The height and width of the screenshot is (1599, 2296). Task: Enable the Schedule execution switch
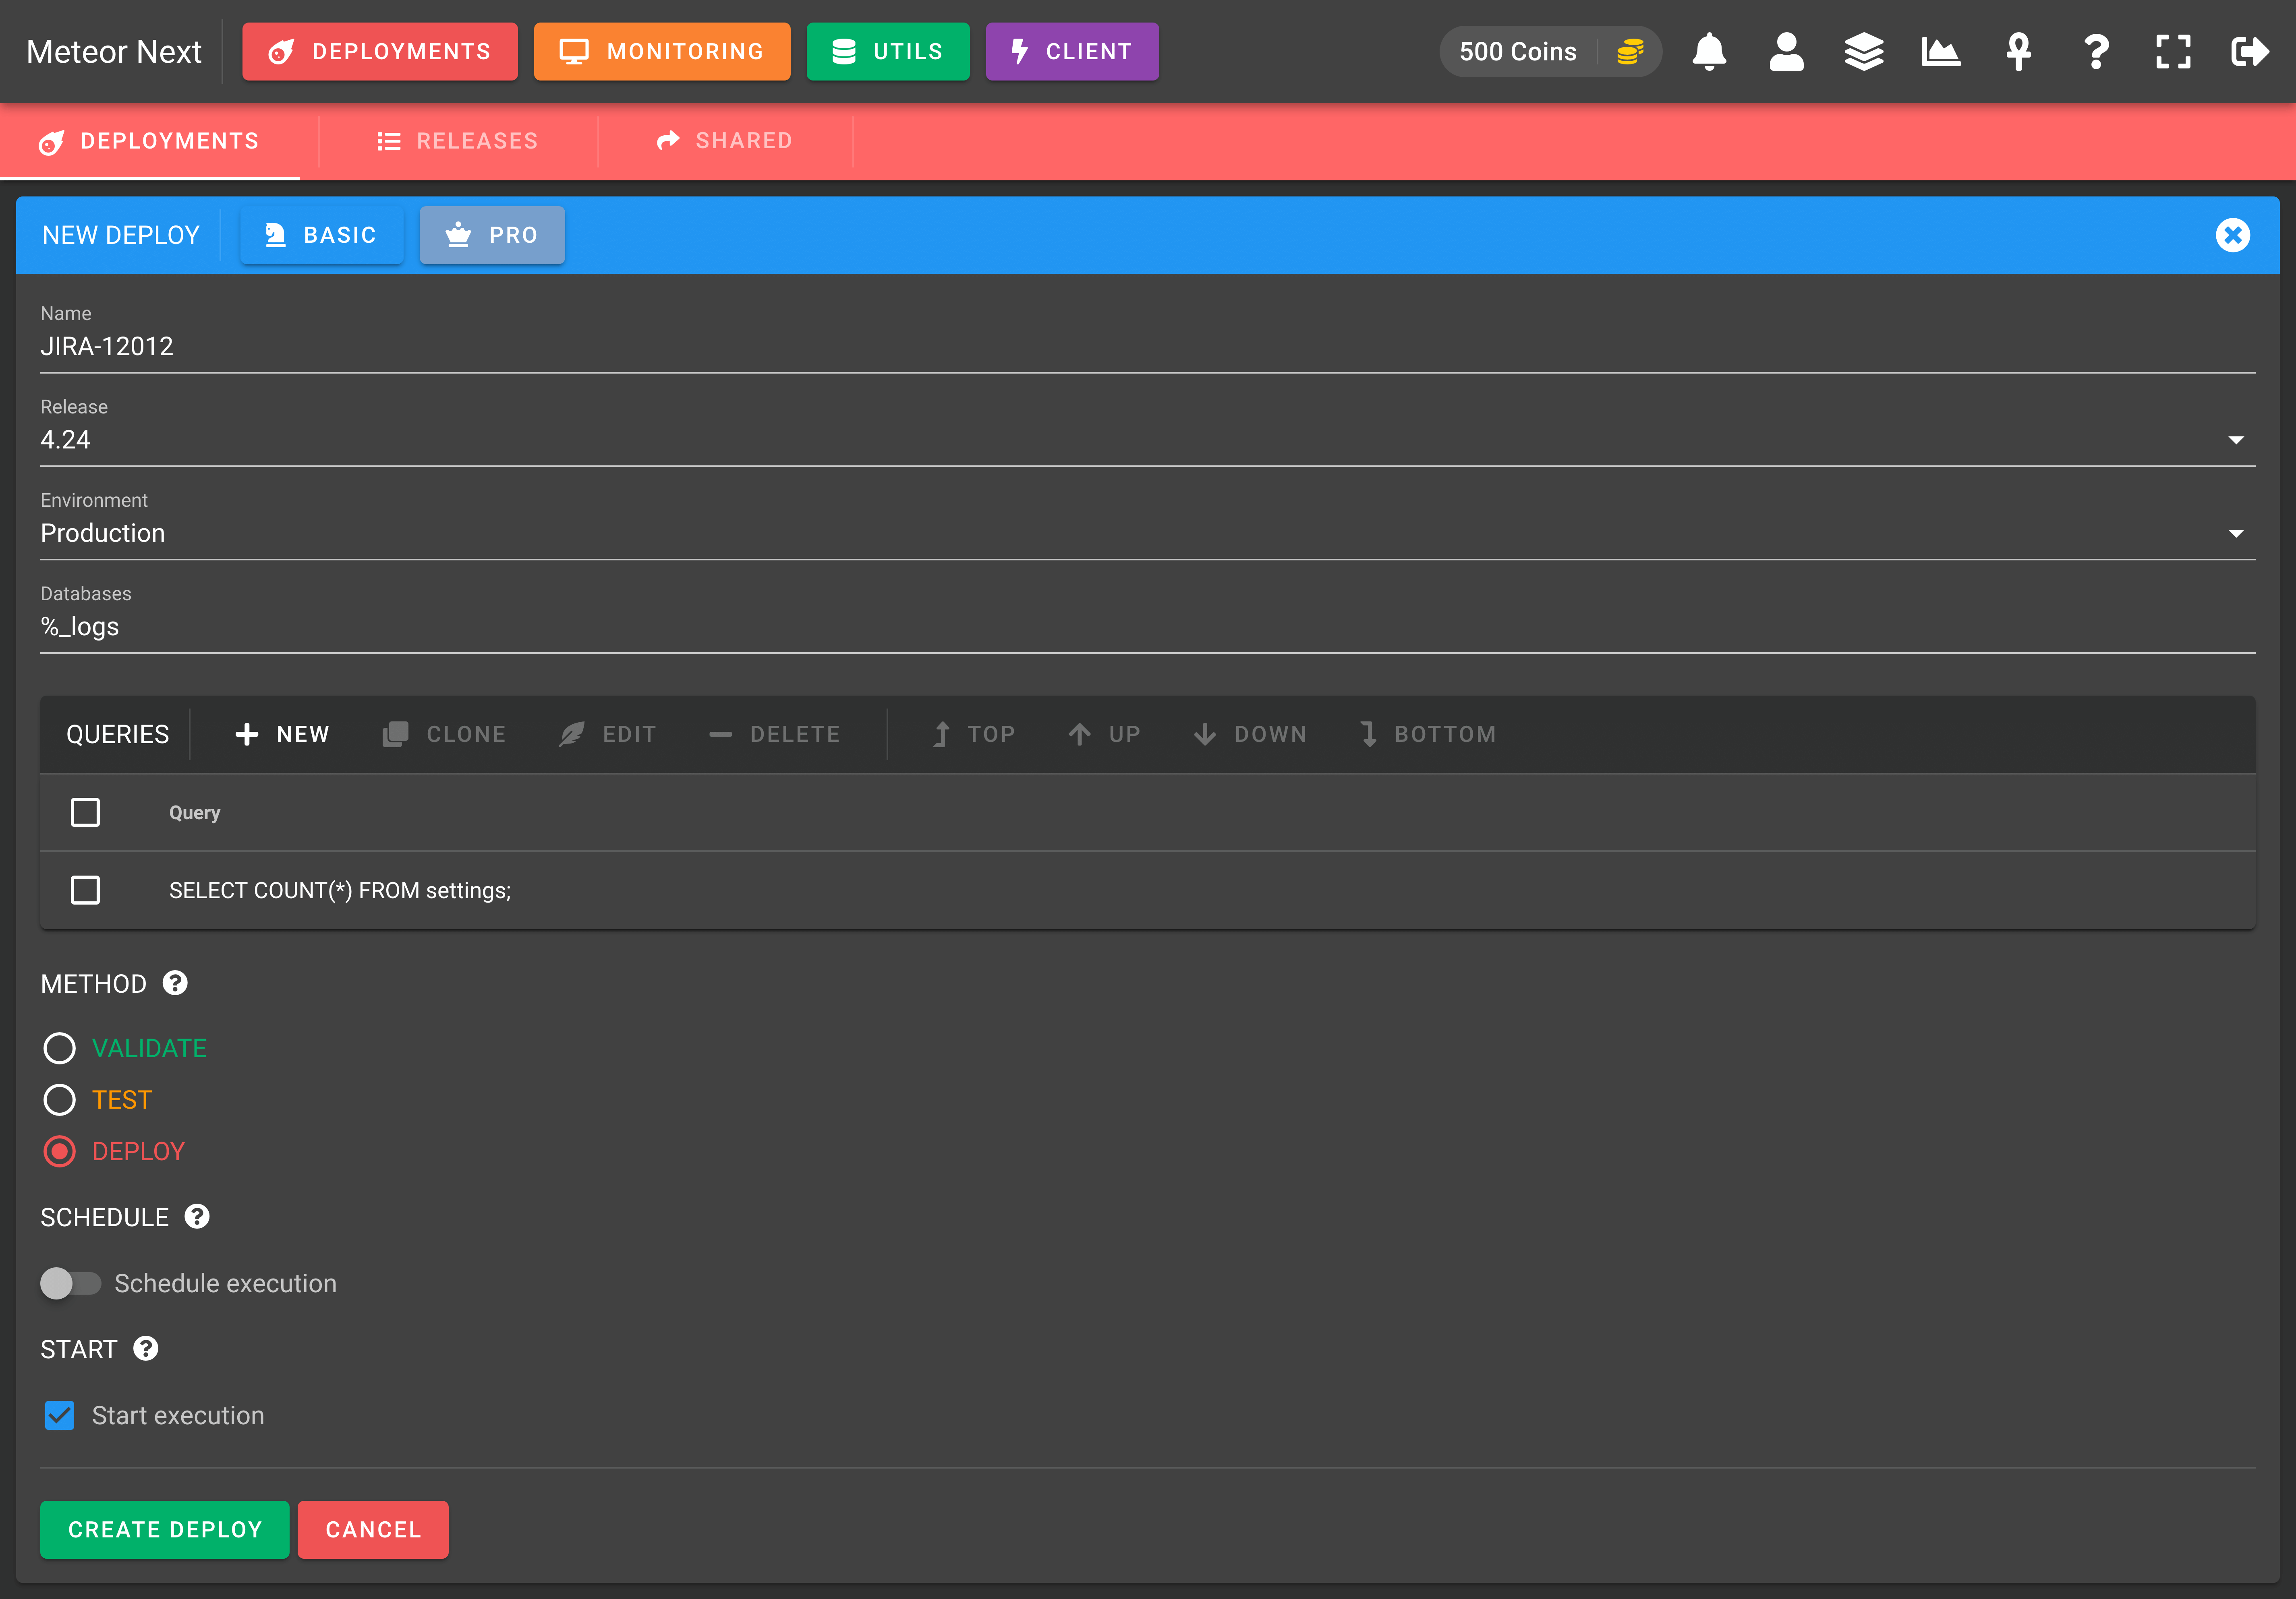[x=71, y=1283]
